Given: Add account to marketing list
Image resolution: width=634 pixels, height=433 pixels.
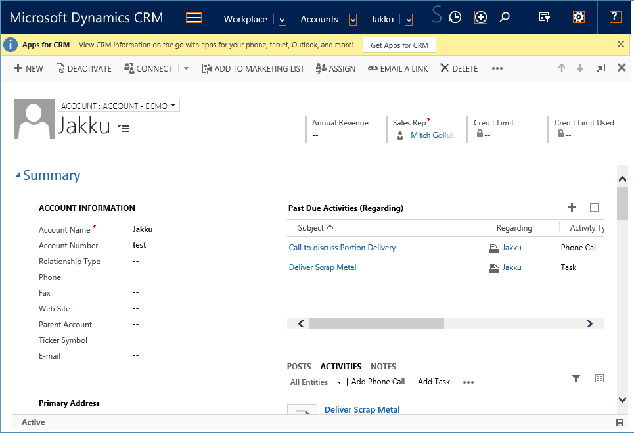Looking at the screenshot, I should click(x=253, y=68).
